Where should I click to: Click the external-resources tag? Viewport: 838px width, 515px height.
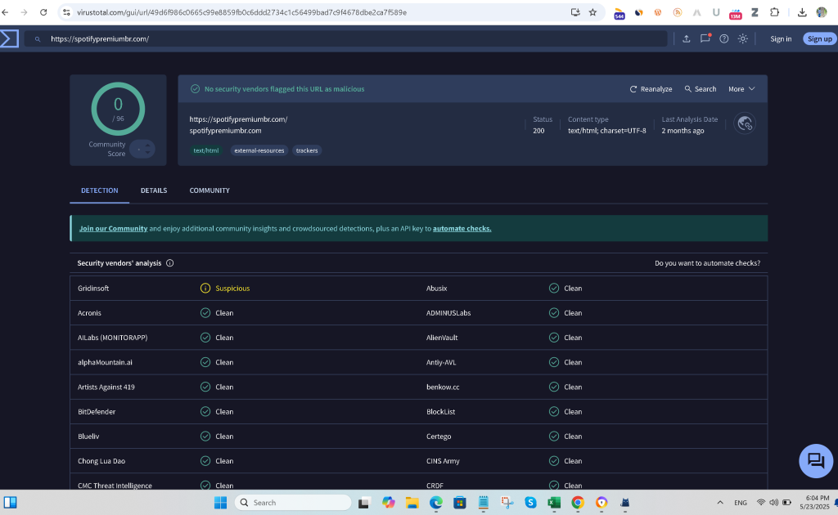[x=259, y=150]
